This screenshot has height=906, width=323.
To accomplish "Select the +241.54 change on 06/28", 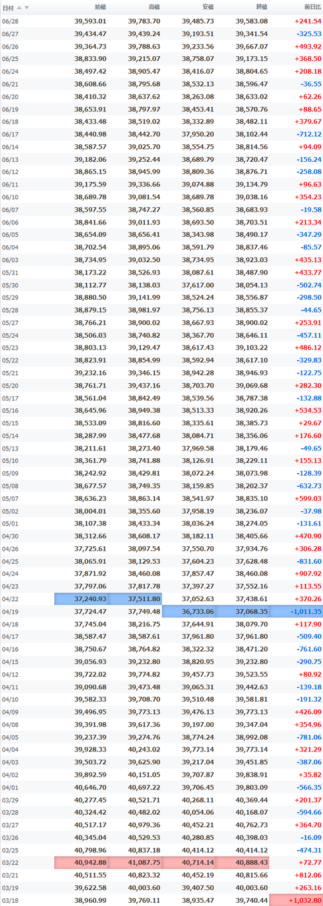I will pyautogui.click(x=307, y=21).
